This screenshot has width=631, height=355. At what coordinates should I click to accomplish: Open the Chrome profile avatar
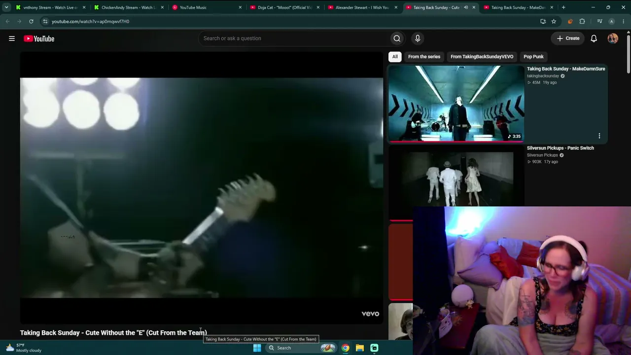(612, 21)
